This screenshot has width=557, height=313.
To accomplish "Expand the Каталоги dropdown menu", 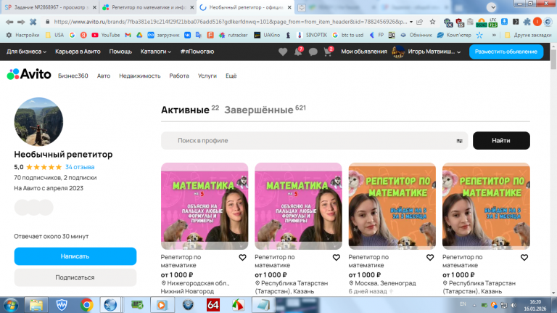I will pos(156,52).
